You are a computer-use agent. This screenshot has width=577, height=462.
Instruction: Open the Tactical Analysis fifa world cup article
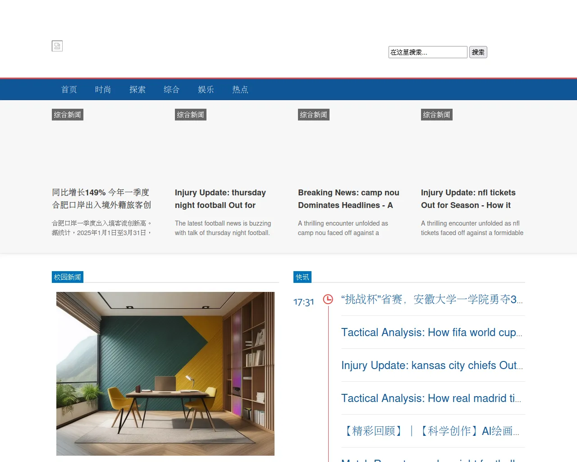tap(430, 333)
